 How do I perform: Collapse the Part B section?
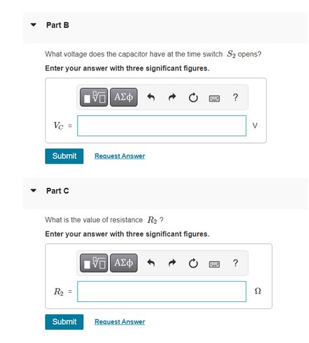[x=33, y=25]
